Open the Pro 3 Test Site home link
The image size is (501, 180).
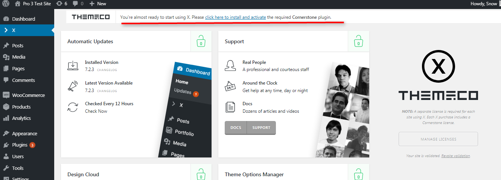point(33,4)
